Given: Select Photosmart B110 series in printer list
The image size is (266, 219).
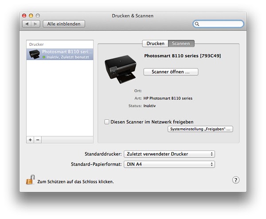Looking at the screenshot, I should [60, 54].
